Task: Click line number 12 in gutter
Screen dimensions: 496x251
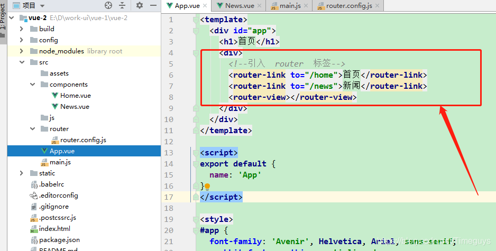Action: [x=169, y=142]
